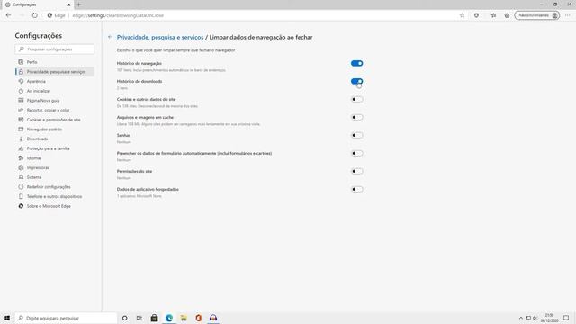The height and width of the screenshot is (324, 576).
Task: Click the Sobre o Microsoft Edge icon
Action: coord(21,206)
